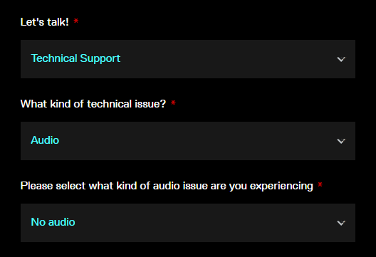Click the red asterisk after Let's talk!
Image resolution: width=376 pixels, height=257 pixels.
[x=76, y=21]
